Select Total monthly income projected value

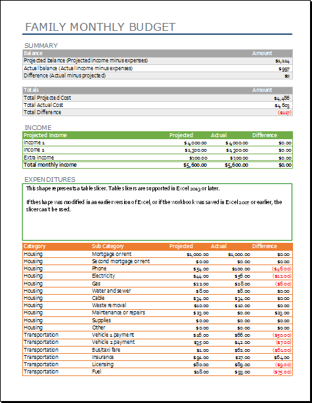195,165
